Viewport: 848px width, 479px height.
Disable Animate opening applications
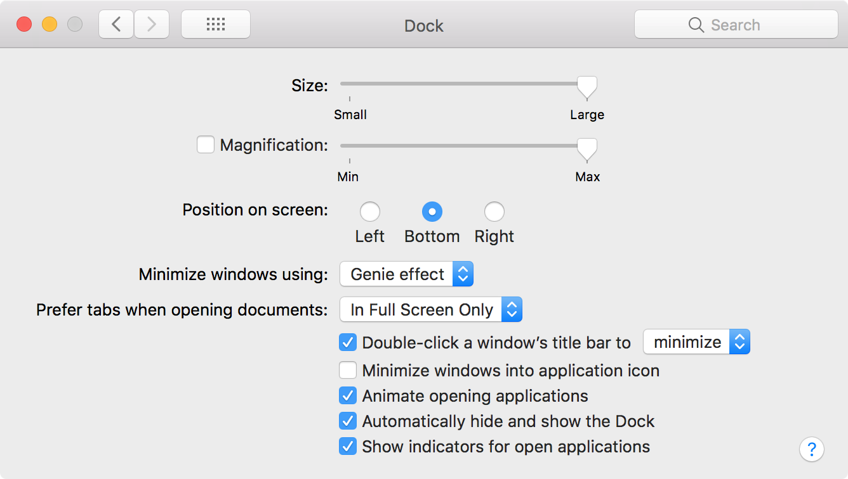point(348,396)
